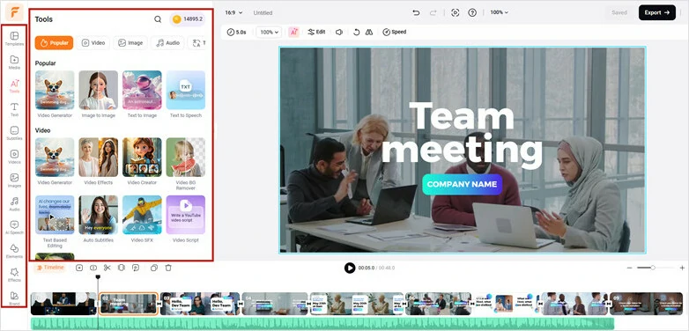Screen dimensions: 689x331
Task: Click the undo arrow in top bar
Action: pyautogui.click(x=416, y=12)
